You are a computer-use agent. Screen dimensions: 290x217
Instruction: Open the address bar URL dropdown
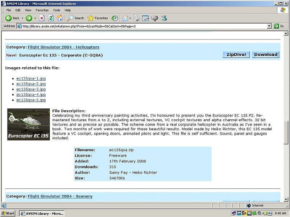pyautogui.click(x=269, y=26)
